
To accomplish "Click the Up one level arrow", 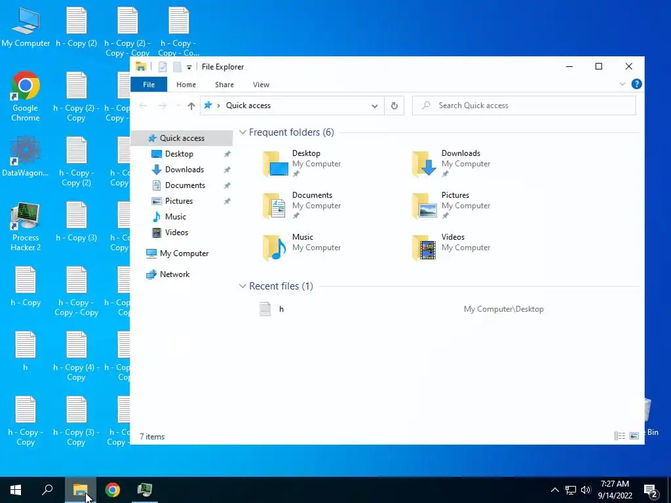I will (191, 105).
